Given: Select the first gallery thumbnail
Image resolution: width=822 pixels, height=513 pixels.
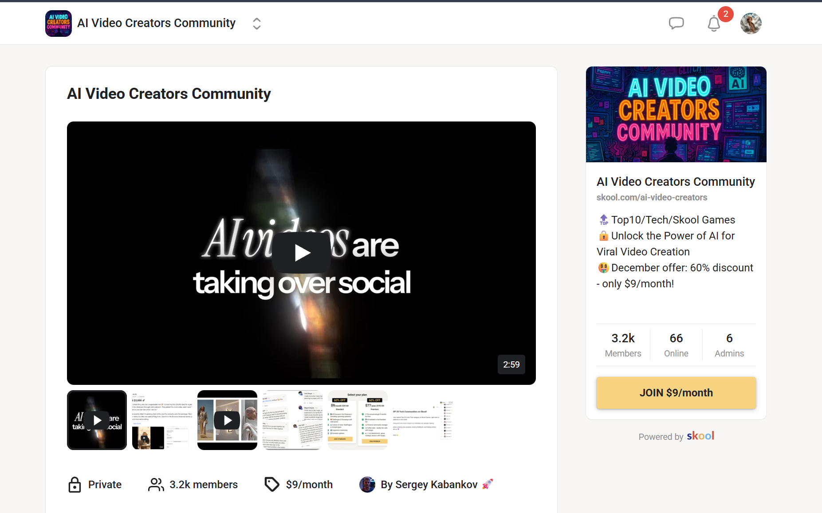Looking at the screenshot, I should point(97,420).
